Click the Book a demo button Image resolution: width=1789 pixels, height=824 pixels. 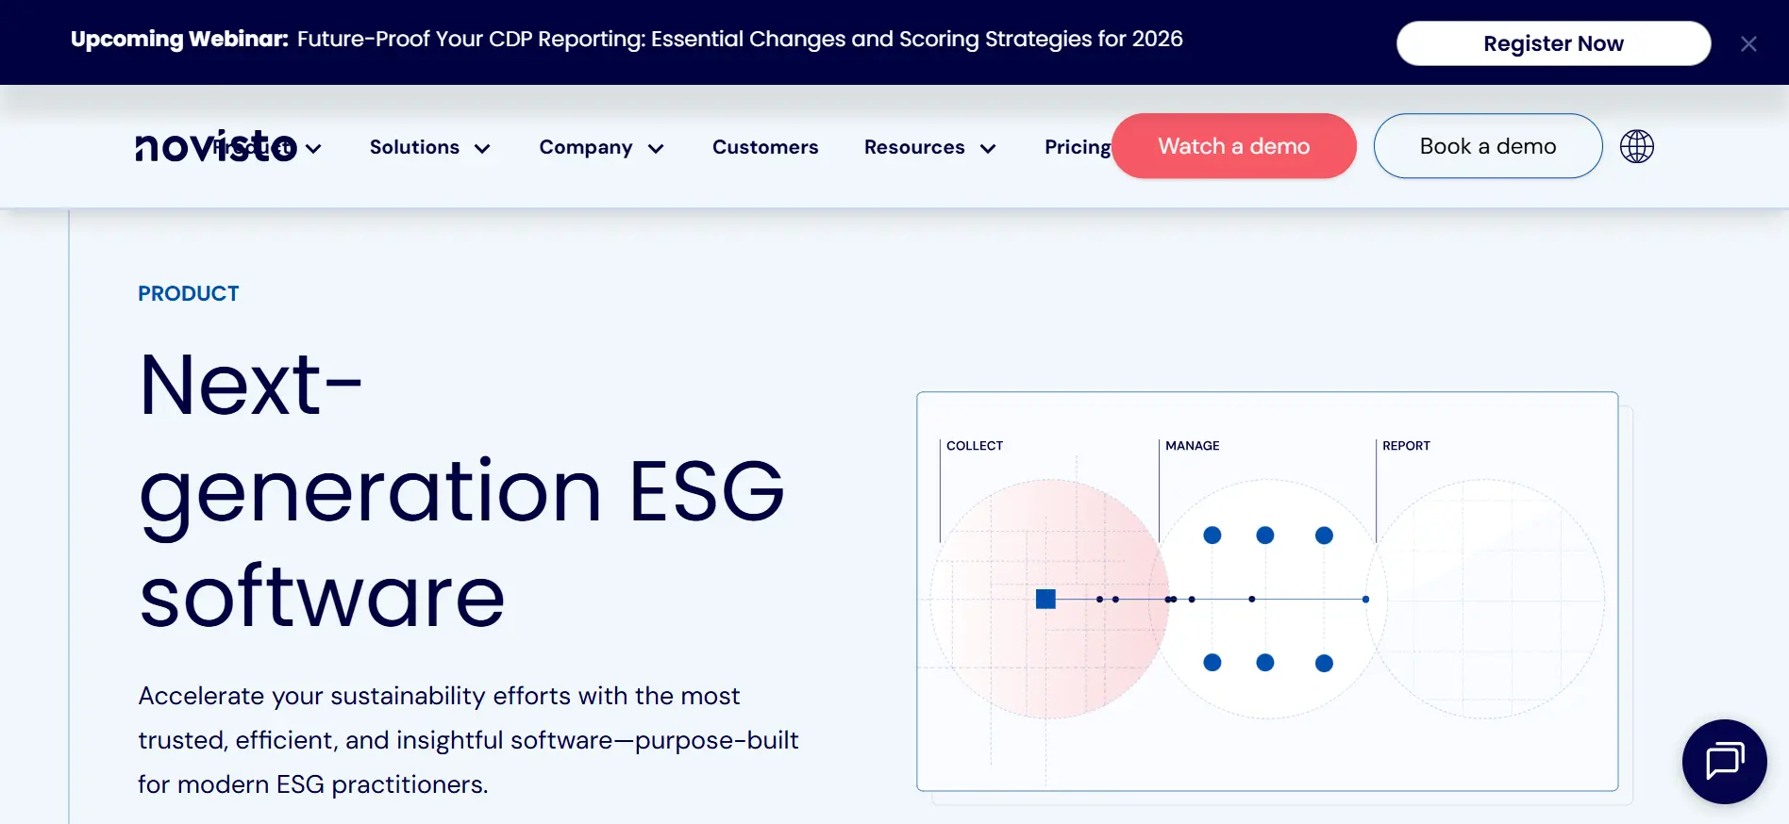pyautogui.click(x=1488, y=146)
